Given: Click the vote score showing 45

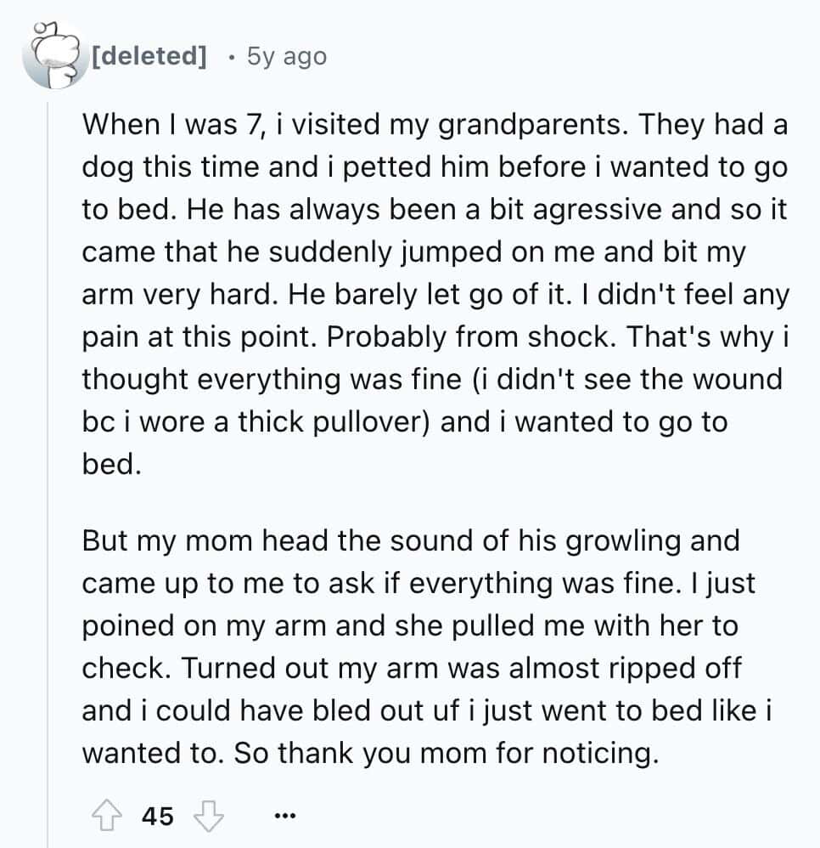Looking at the screenshot, I should 157,817.
